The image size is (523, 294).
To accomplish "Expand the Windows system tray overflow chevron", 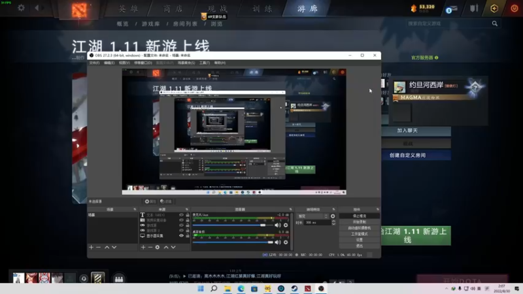I will (447, 289).
